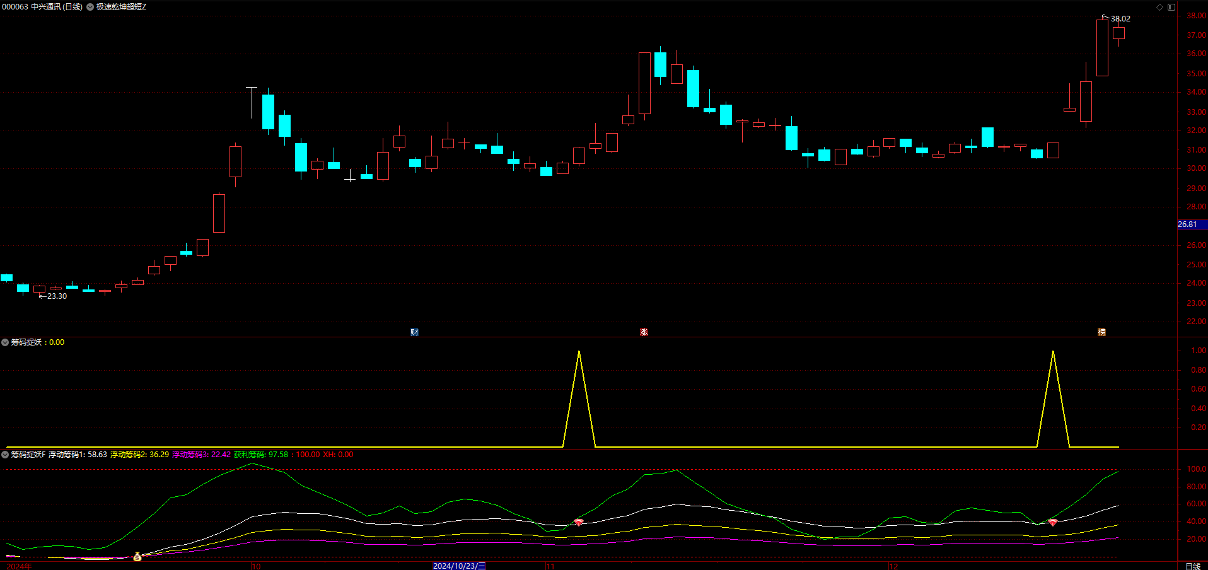Click the 榜 event marker below the chart

click(x=1101, y=332)
